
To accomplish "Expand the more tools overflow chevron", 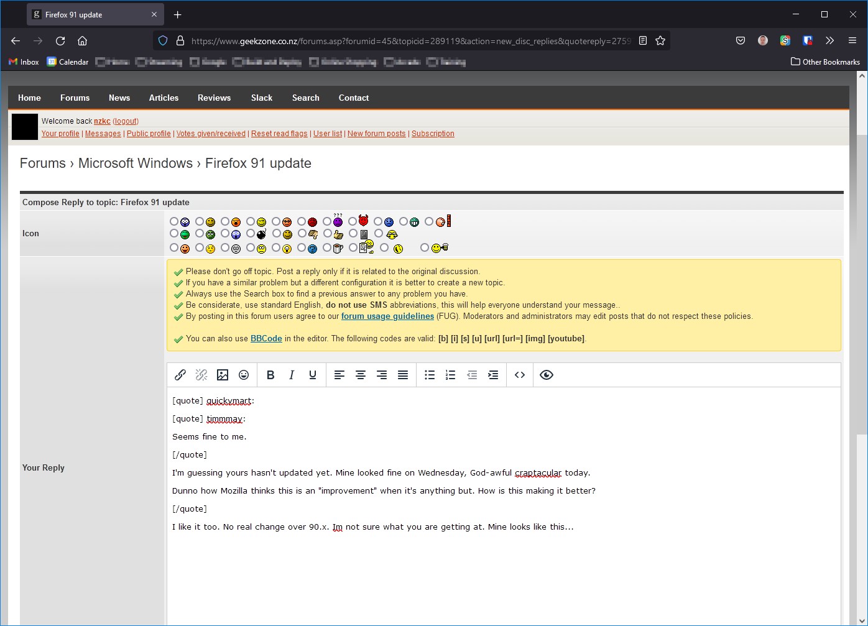I will [829, 40].
